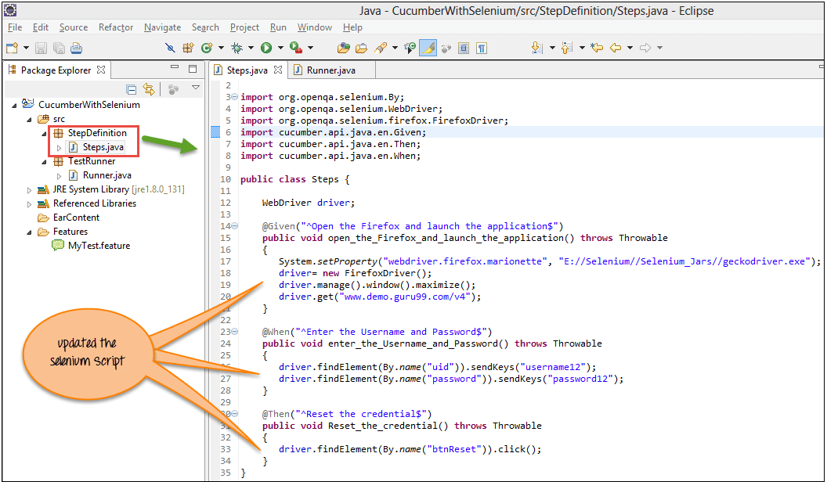Viewport: 827px width, 482px height.
Task: Open the Refactor menu
Action: coord(116,27)
